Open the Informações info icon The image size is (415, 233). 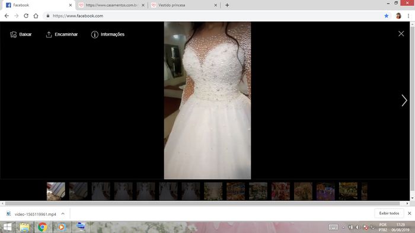point(94,34)
